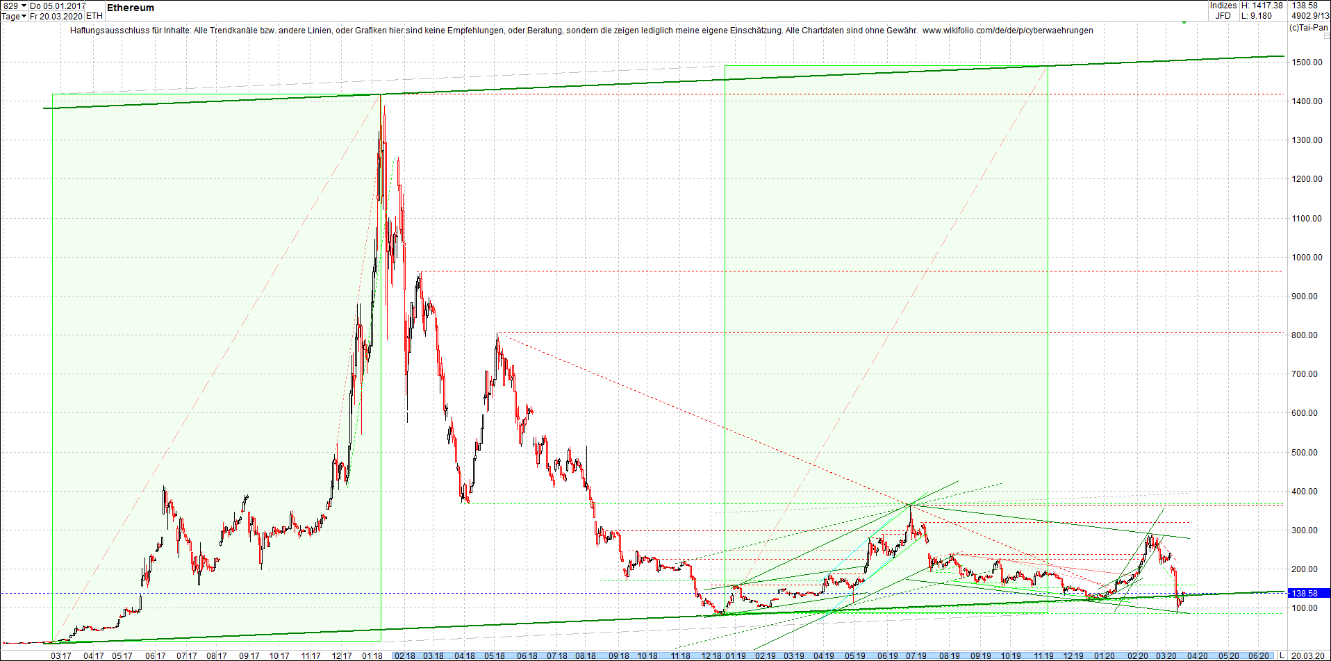This screenshot has height=661, width=1331.
Task: Select the ETH symbol field
Action: [94, 16]
